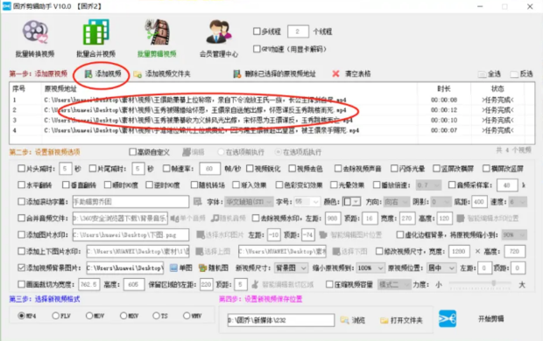
Task: Enable the 多线程 checkbox
Action: pos(257,31)
